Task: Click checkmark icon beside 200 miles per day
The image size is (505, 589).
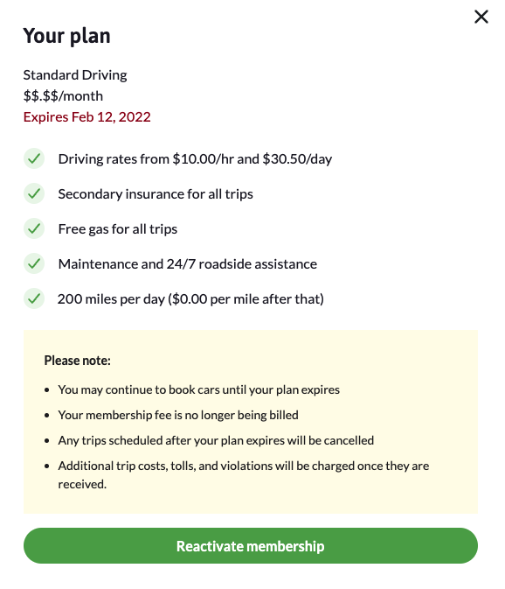Action: 34,298
